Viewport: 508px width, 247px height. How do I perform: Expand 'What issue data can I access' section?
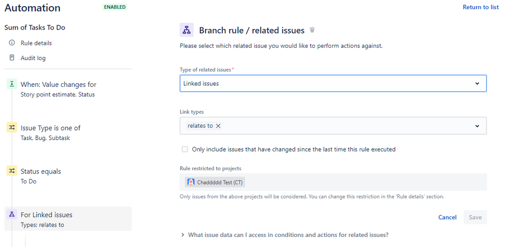coord(285,235)
